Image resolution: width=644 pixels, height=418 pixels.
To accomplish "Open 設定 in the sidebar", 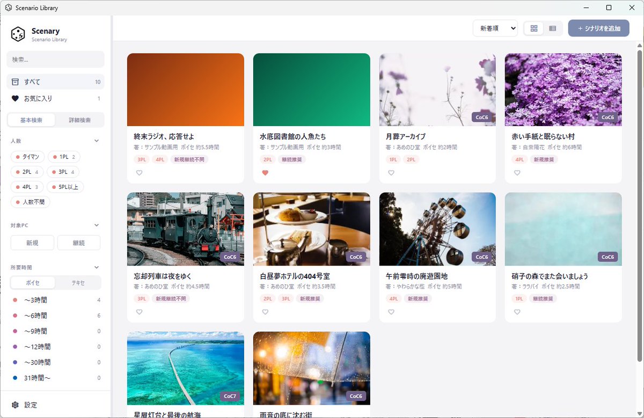I will click(x=55, y=405).
